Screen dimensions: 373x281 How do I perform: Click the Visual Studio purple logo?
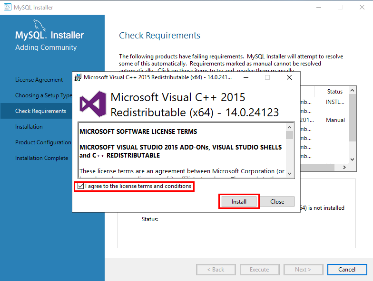point(93,104)
